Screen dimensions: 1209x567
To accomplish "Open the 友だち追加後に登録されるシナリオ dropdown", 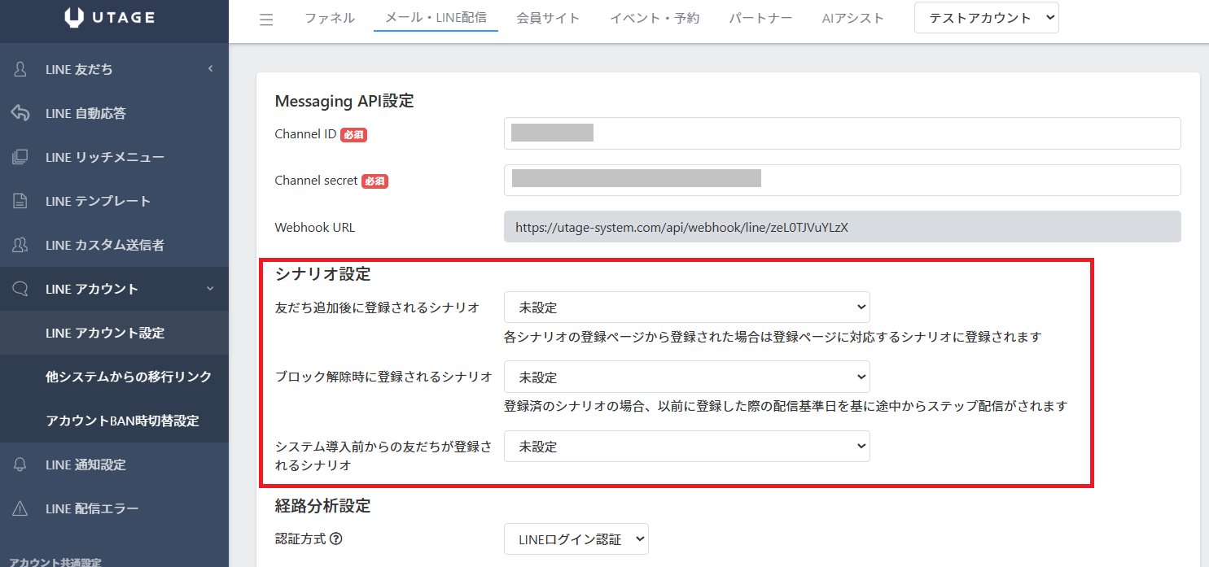I will 686,307.
